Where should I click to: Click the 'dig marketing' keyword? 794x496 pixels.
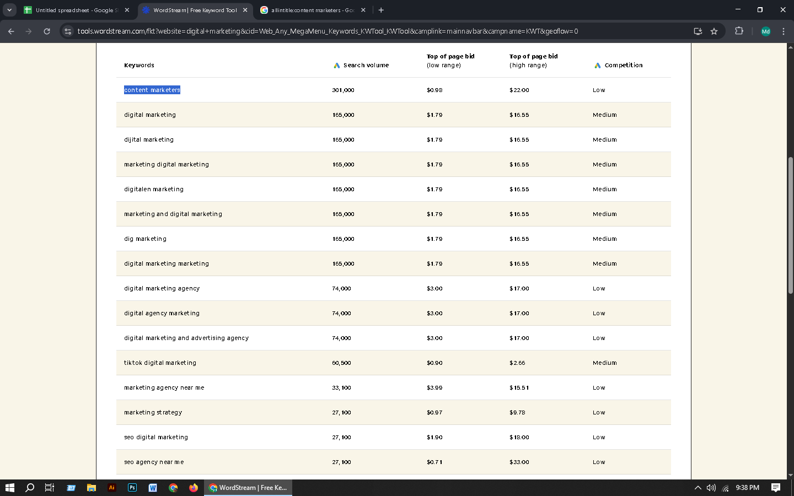[145, 239]
